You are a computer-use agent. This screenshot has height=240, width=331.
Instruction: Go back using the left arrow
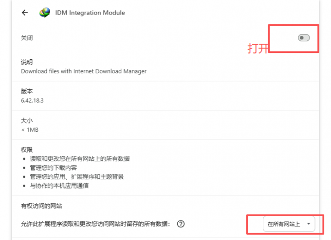coord(25,13)
